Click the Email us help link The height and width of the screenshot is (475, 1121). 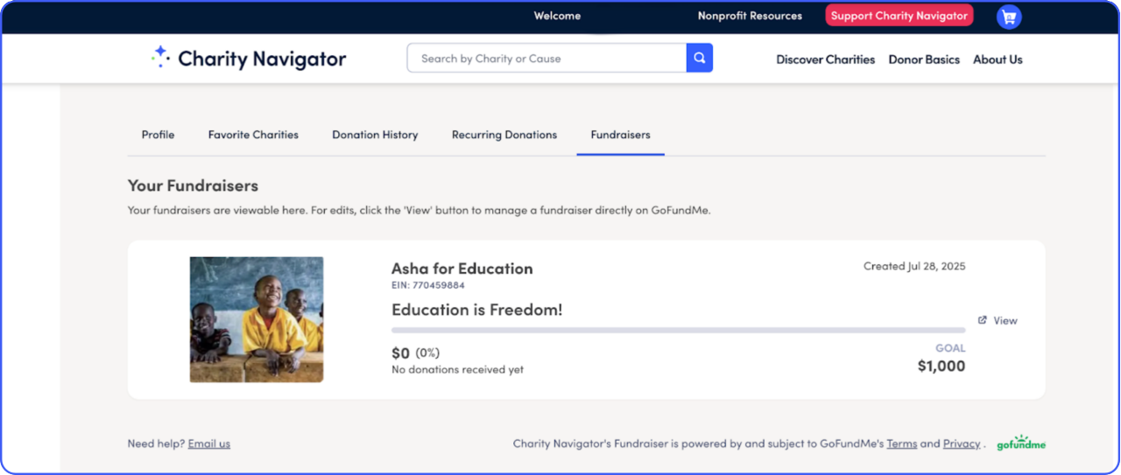click(208, 444)
